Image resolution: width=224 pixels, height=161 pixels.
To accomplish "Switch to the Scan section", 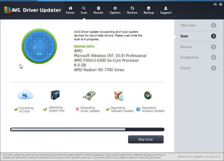I will pos(84,10).
